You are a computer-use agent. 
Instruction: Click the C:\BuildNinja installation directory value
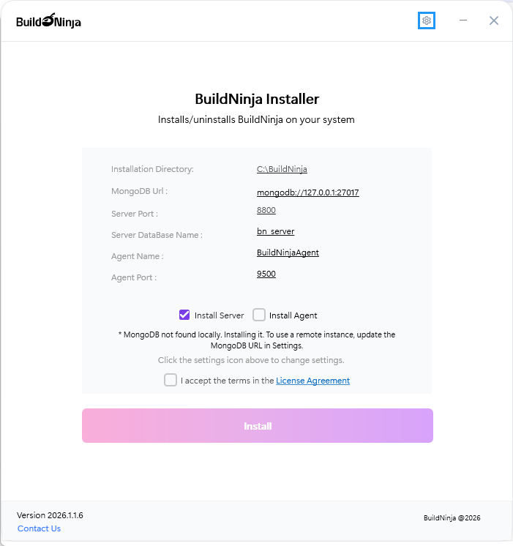[x=282, y=169]
